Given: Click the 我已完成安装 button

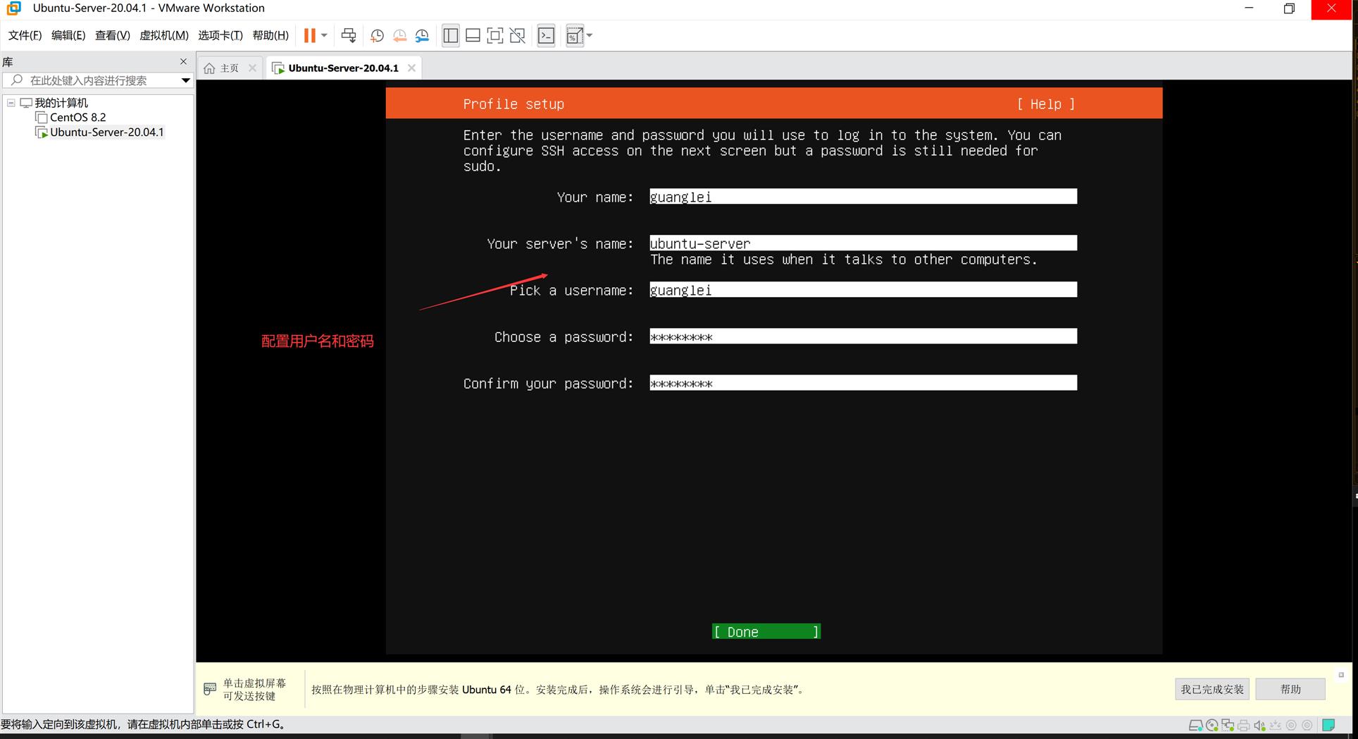Looking at the screenshot, I should point(1212,689).
